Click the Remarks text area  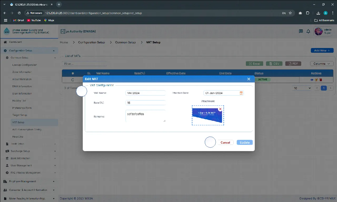tap(146, 116)
